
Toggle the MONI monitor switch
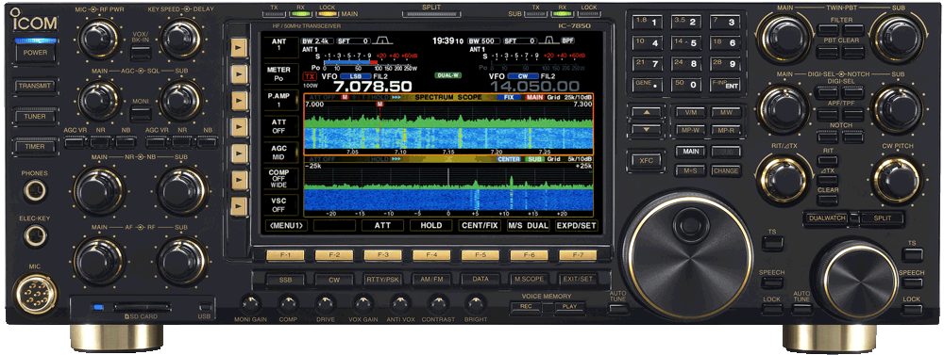(141, 114)
